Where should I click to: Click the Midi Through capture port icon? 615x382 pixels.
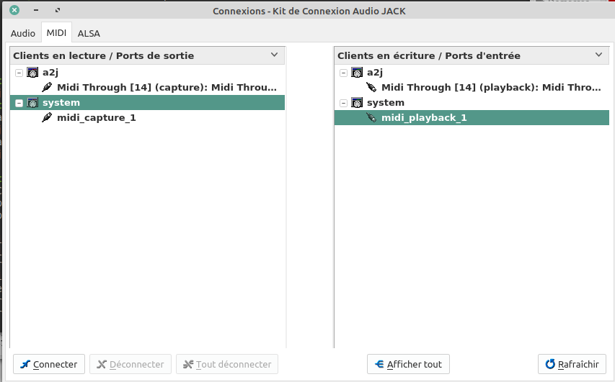[x=47, y=88]
